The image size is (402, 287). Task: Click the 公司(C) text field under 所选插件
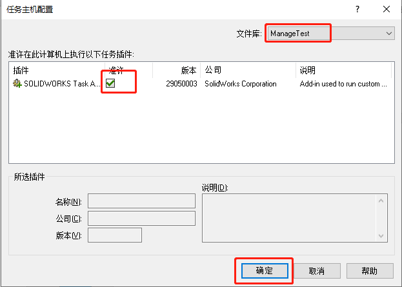coord(141,219)
